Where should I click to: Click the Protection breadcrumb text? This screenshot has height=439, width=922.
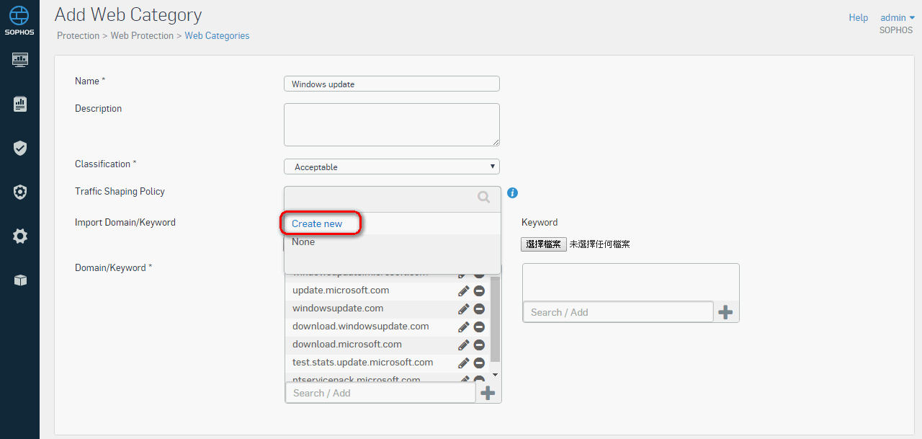(79, 35)
